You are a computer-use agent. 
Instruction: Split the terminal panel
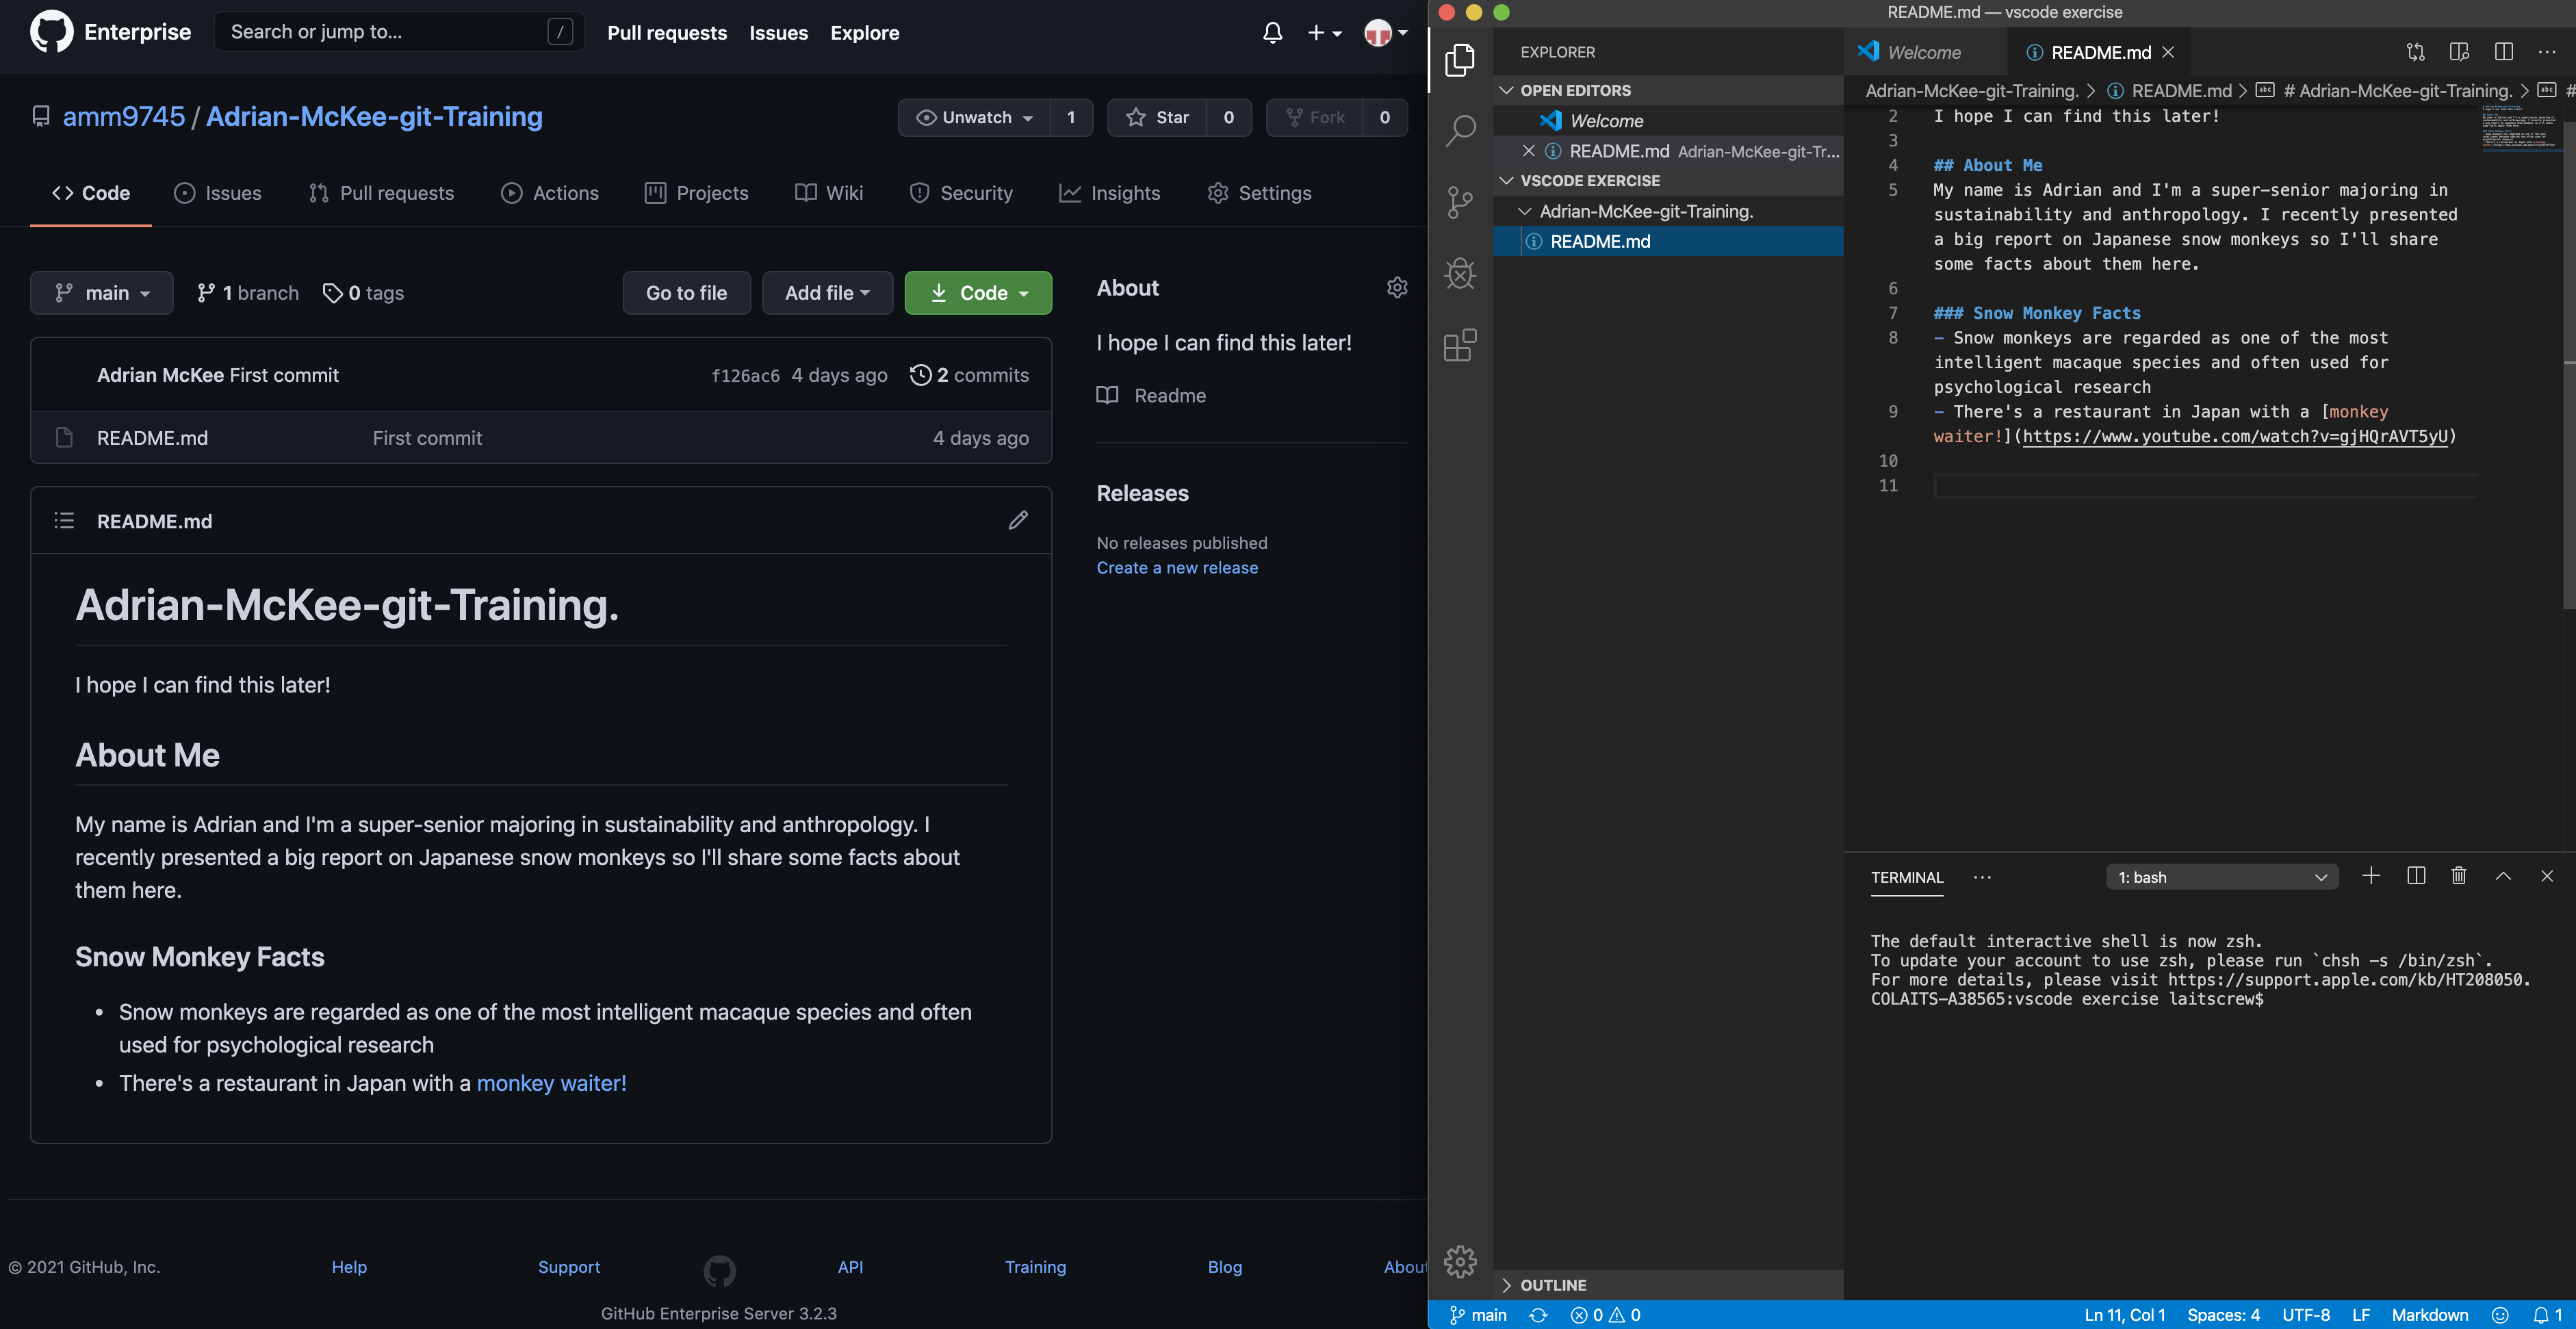(2415, 876)
